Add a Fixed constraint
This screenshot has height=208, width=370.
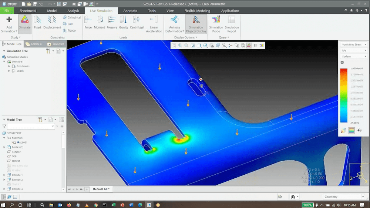click(37, 23)
